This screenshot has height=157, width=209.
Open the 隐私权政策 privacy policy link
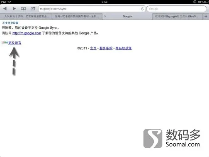point(124,48)
